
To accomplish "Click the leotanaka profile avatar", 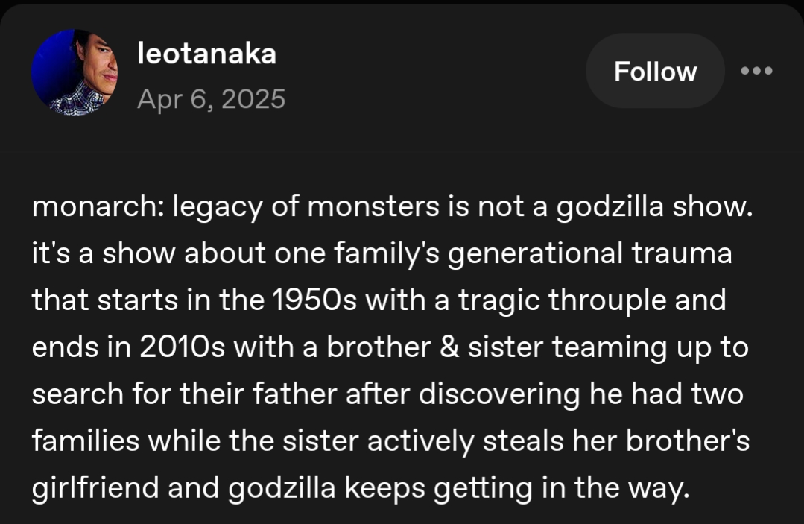I will coord(74,72).
